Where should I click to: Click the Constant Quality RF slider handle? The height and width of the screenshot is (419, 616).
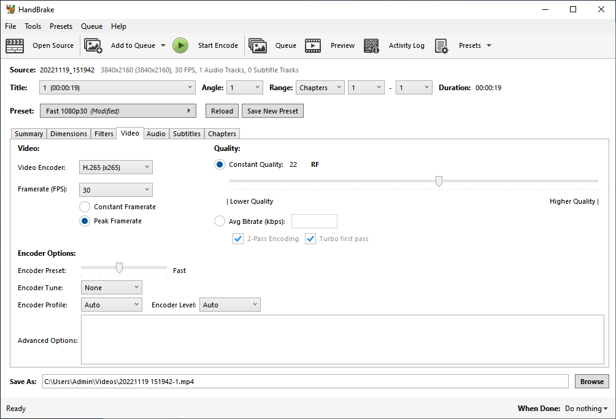tap(439, 181)
